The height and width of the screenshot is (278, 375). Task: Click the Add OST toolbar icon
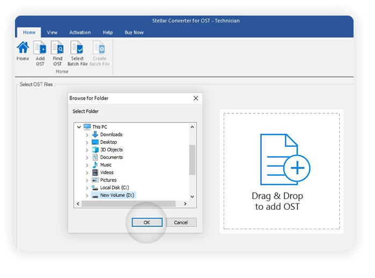[40, 47]
